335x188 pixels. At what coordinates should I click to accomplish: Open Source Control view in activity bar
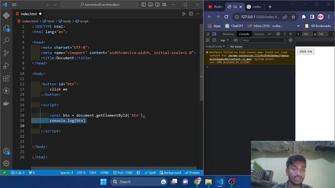(x=6, y=53)
